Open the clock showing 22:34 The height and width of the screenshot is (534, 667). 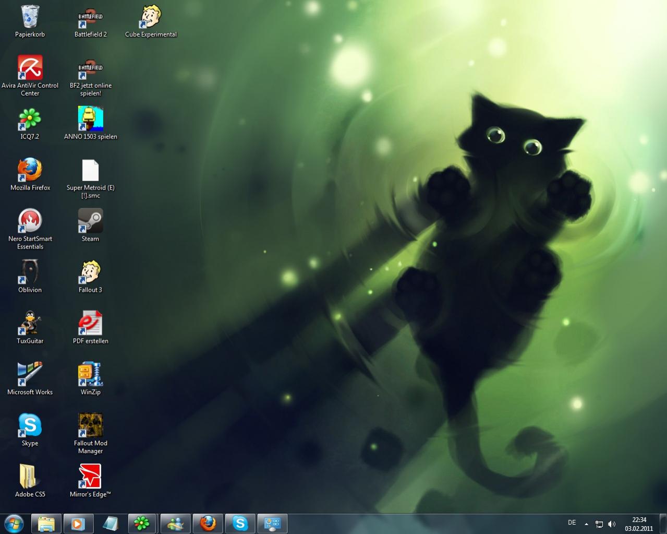tap(639, 524)
